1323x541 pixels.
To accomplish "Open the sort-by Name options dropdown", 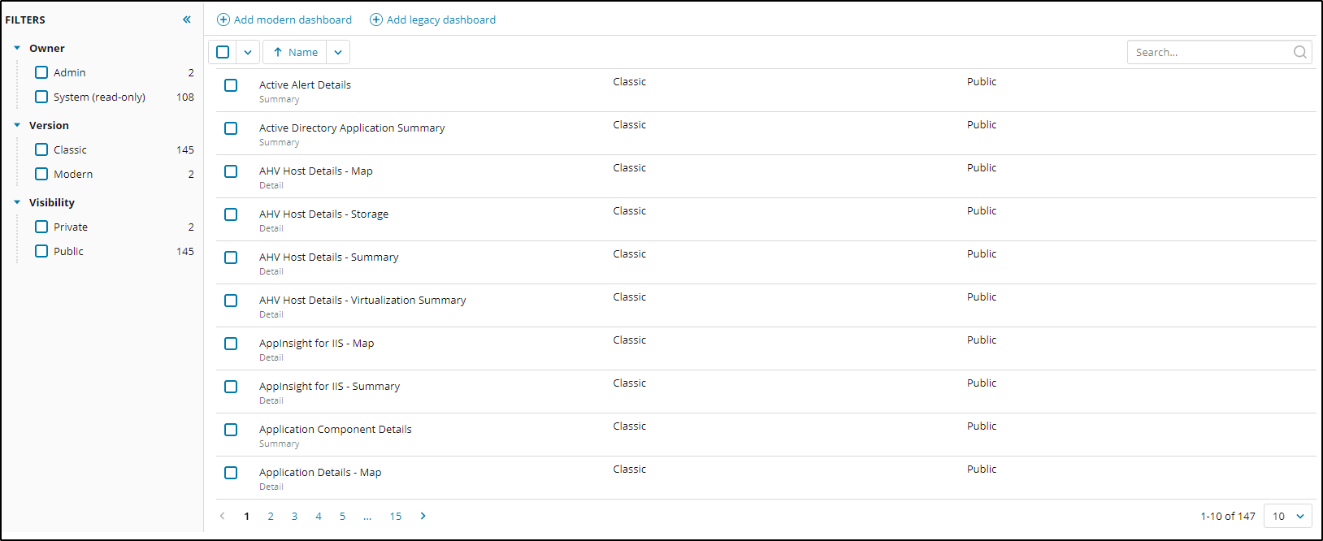I will coord(338,52).
